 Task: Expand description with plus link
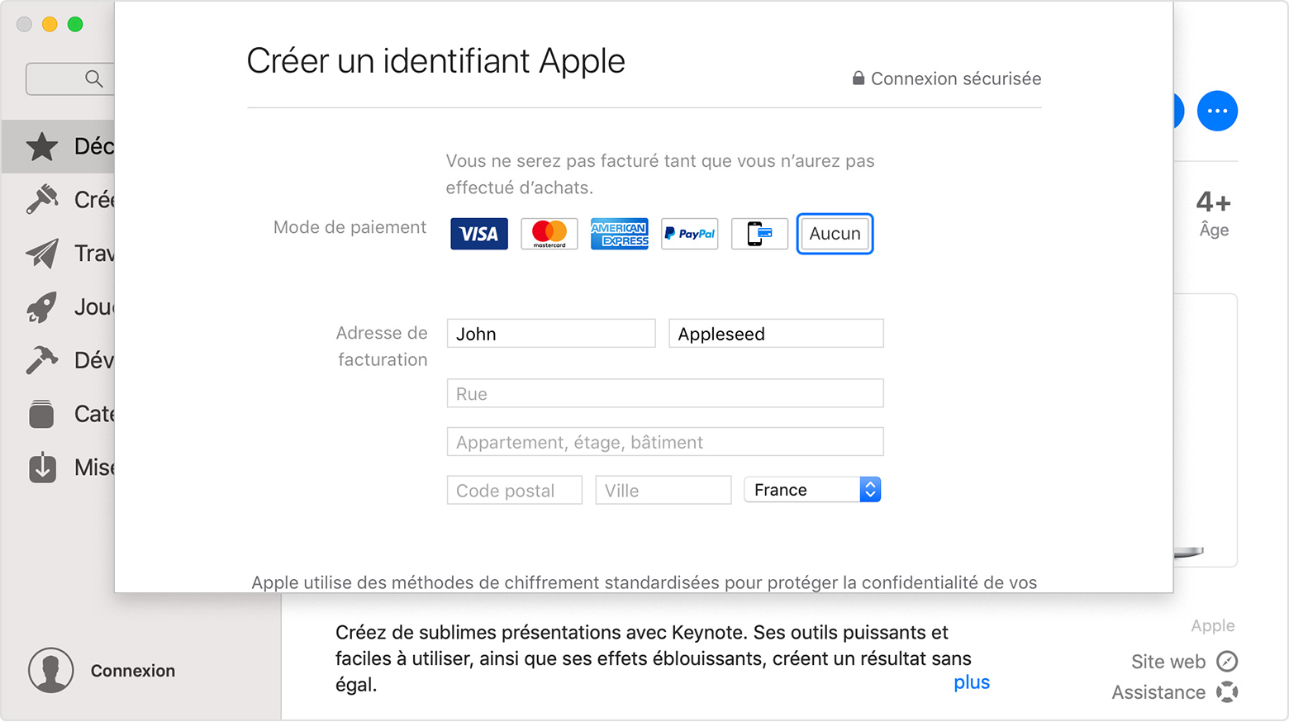972,682
